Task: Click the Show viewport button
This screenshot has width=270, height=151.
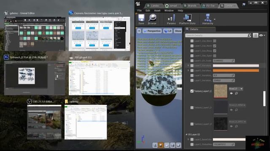Action: (x=178, y=31)
